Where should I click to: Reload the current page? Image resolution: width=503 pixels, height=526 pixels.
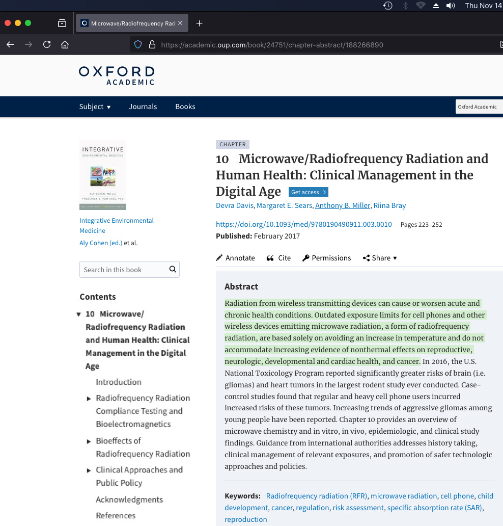pos(47,45)
